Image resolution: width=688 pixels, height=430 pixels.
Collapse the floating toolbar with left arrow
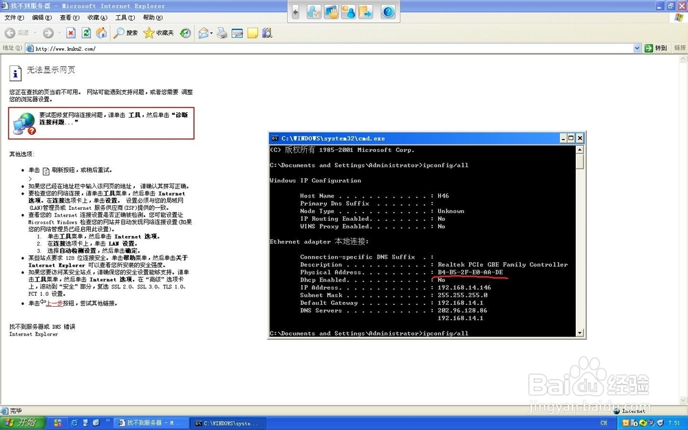click(295, 12)
